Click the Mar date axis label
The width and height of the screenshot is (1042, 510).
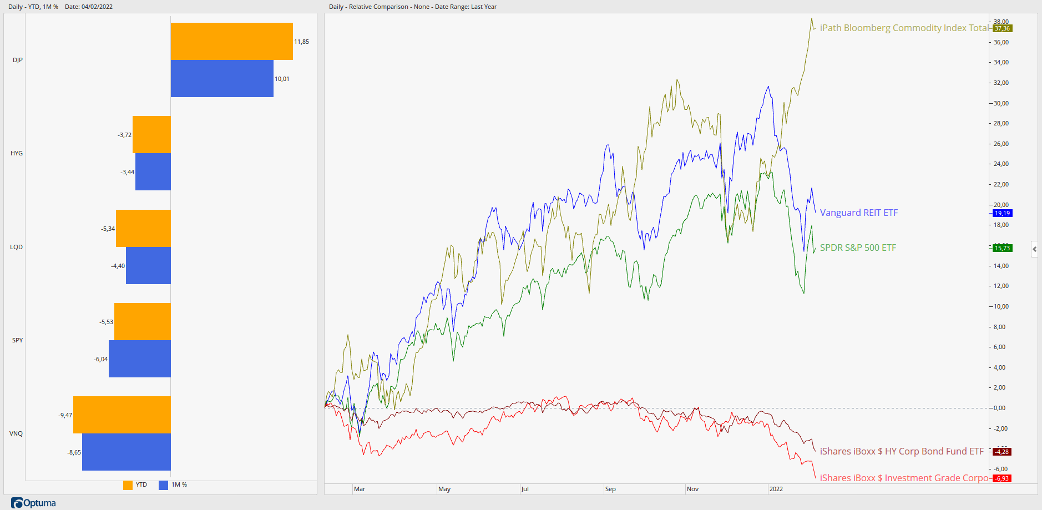(x=360, y=489)
